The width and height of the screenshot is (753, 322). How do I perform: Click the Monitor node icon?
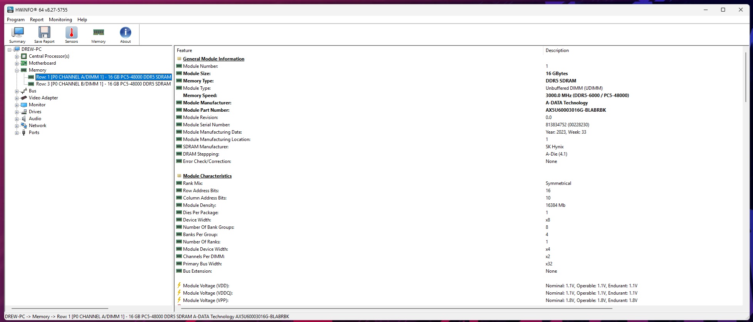[24, 105]
